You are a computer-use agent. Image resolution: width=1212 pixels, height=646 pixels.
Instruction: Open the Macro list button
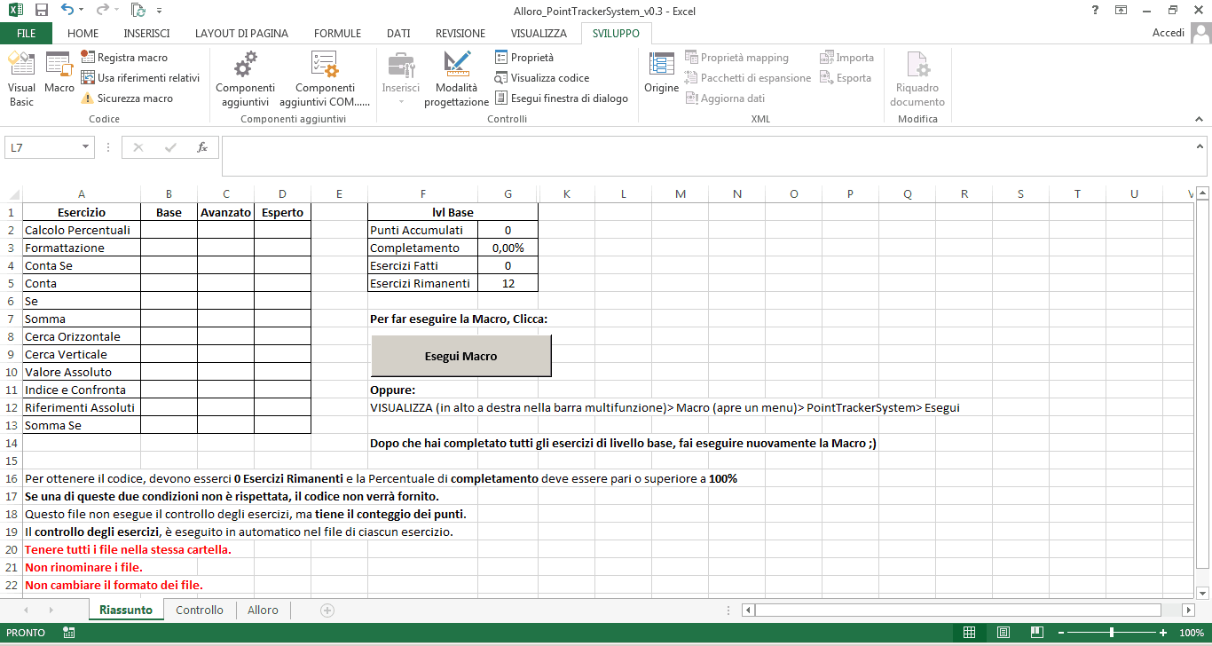(x=59, y=73)
